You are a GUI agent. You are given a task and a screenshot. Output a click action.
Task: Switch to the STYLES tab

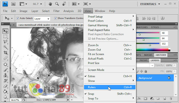[x=155, y=27]
